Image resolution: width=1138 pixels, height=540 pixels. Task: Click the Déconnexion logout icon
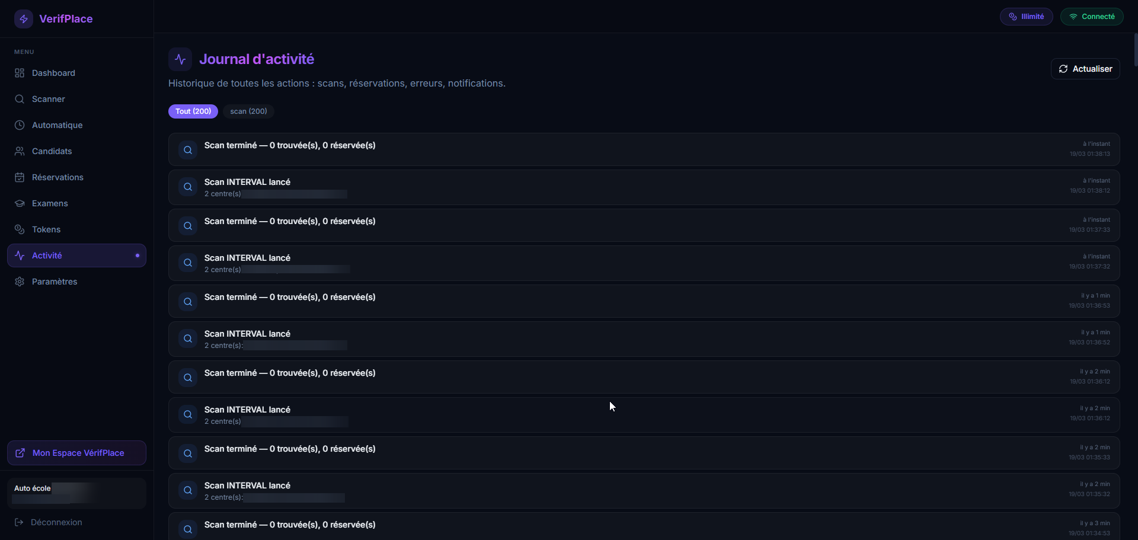pos(19,522)
